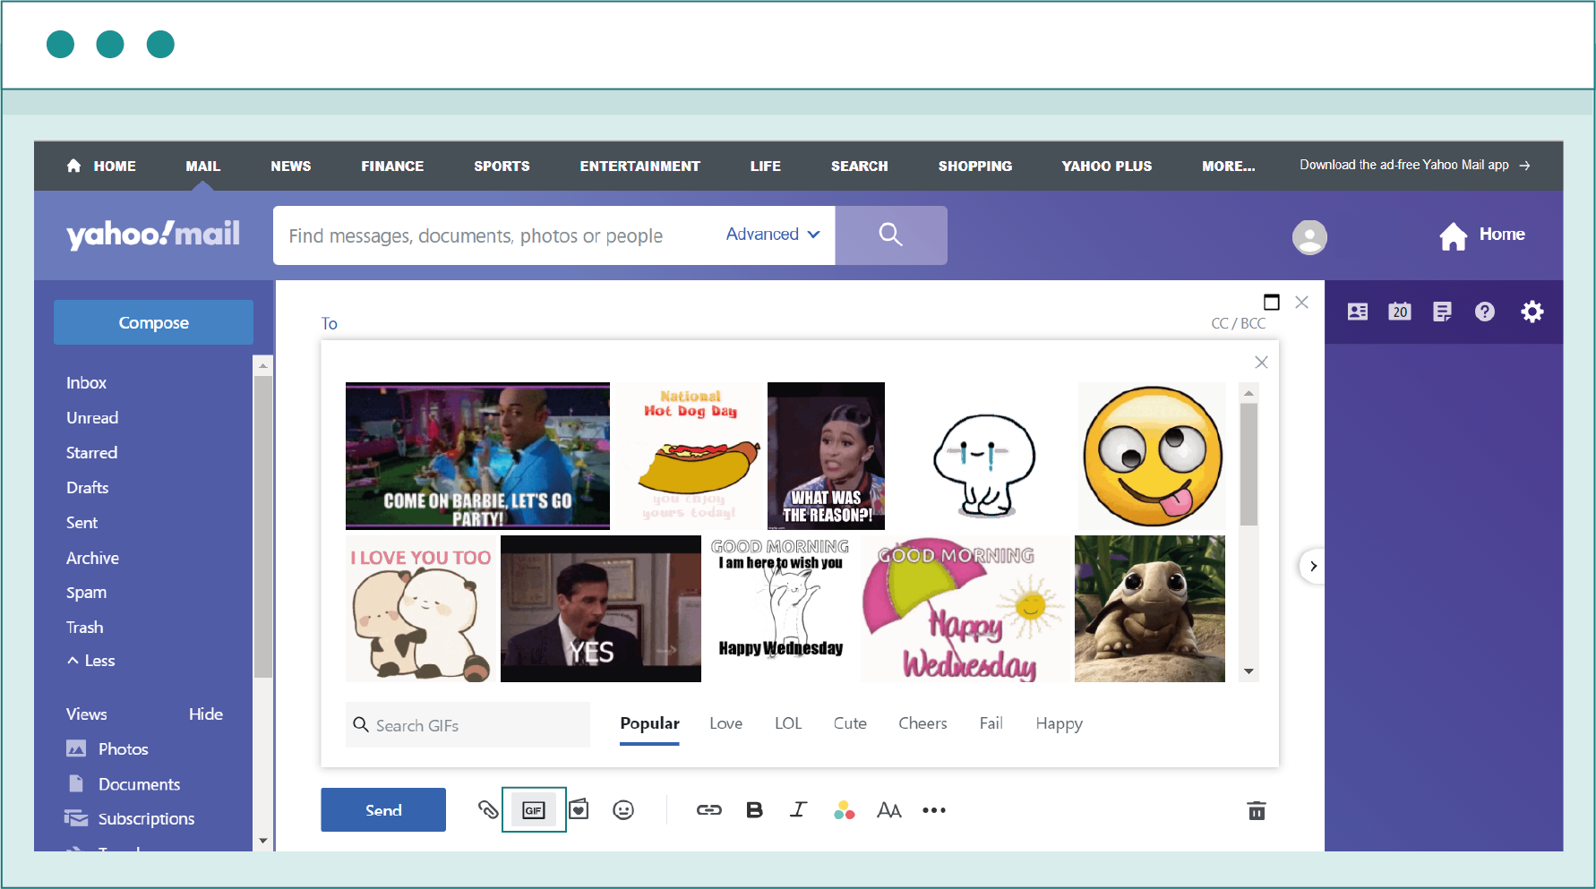
Task: Click the Search GIFs input field
Action: 468,724
